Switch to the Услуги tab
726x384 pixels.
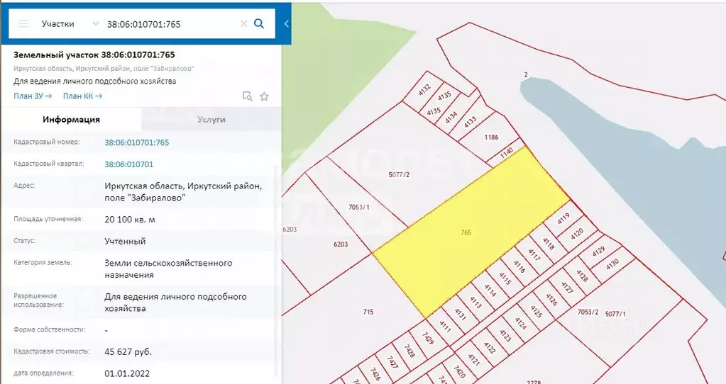point(211,119)
